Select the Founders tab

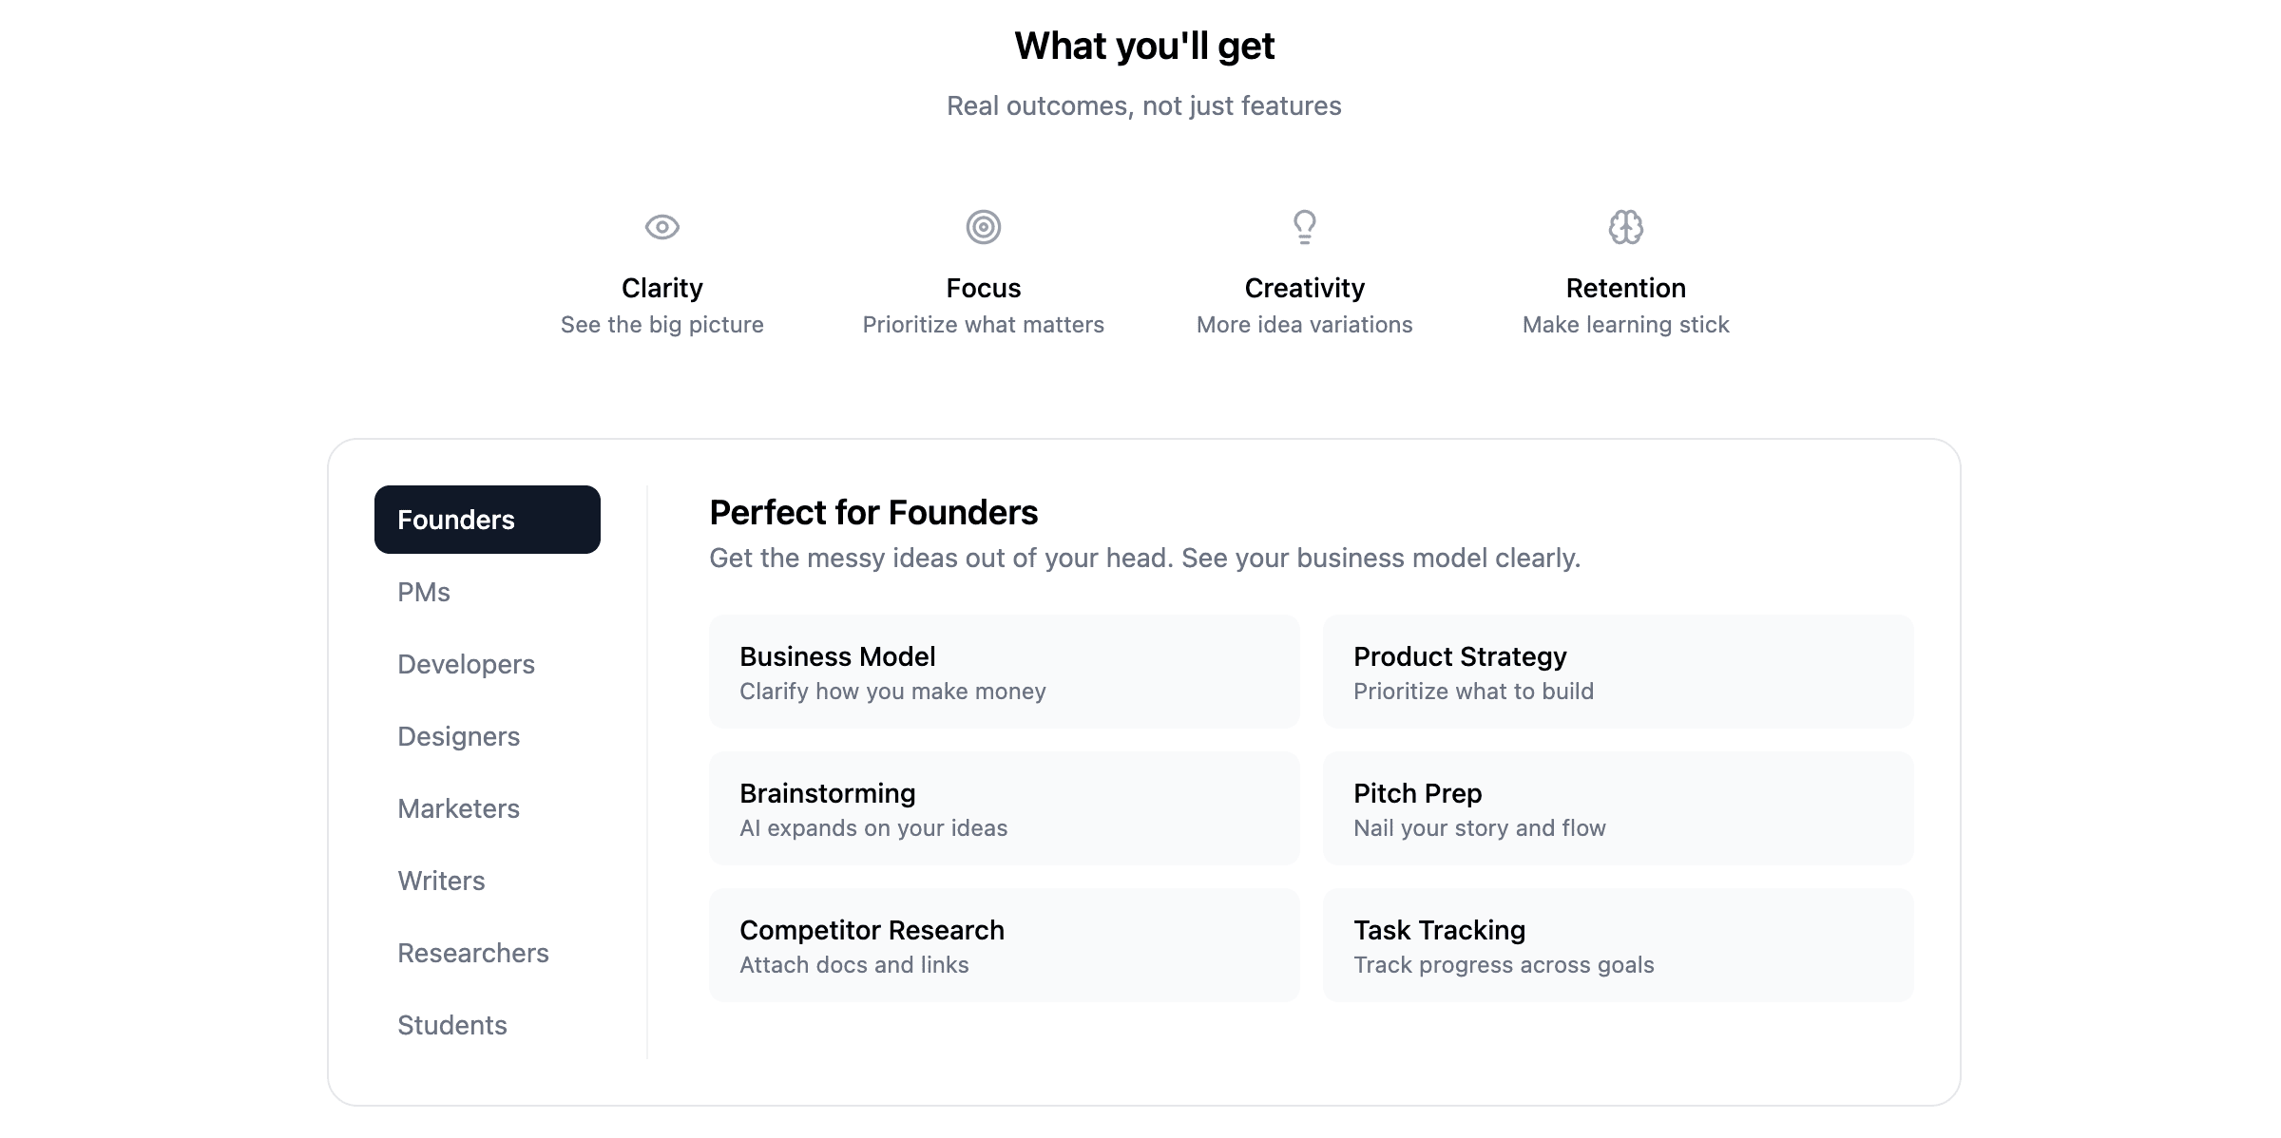pyautogui.click(x=487, y=520)
